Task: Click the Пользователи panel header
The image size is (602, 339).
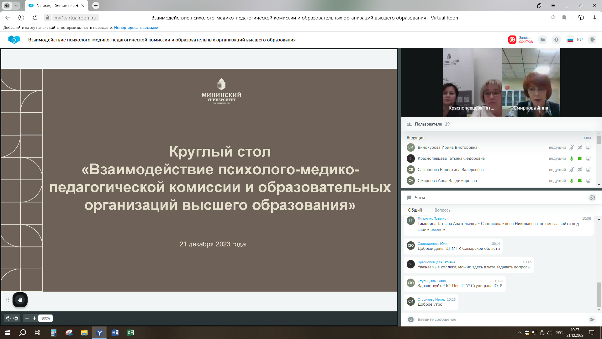Action: [x=501, y=124]
